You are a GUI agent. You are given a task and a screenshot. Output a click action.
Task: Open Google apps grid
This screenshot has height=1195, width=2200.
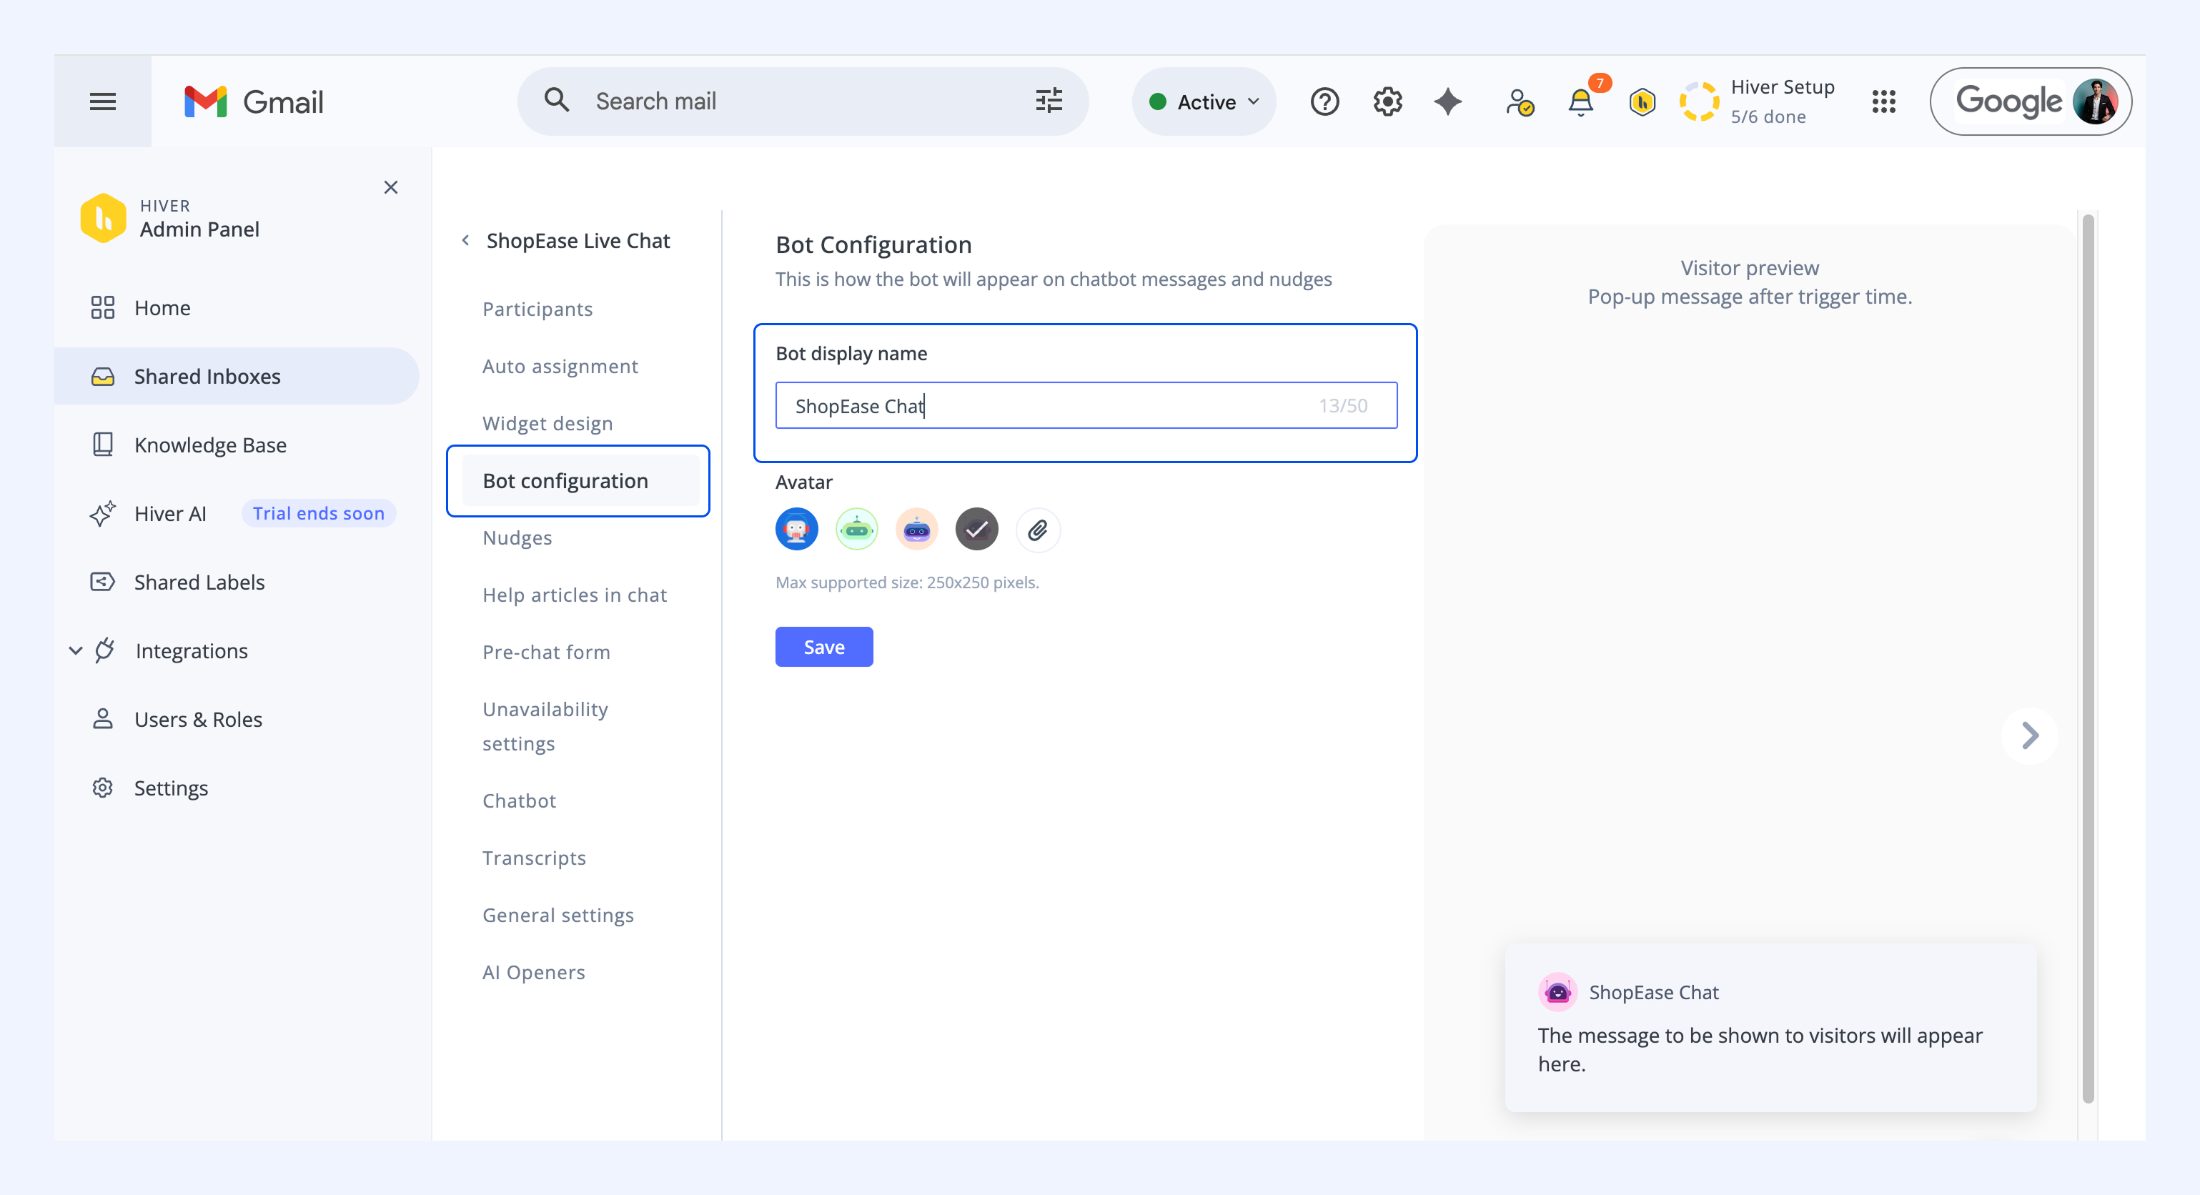1883,101
